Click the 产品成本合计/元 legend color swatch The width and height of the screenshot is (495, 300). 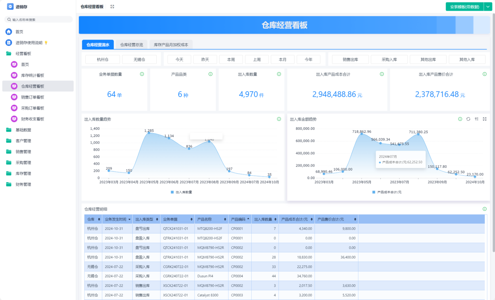point(374,192)
